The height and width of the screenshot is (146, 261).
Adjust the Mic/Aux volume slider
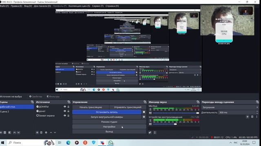pos(176,113)
